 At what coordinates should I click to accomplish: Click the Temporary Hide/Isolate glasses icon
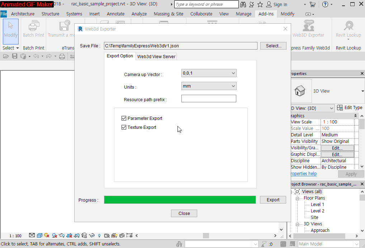[92, 235]
